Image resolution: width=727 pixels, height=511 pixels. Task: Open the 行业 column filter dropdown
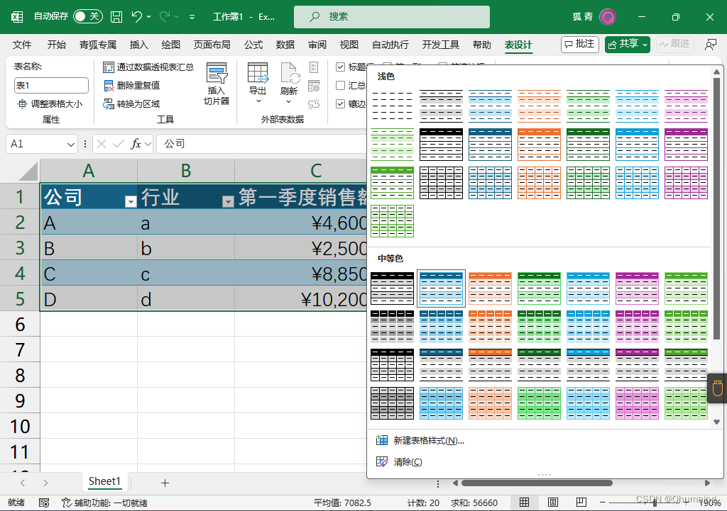point(228,201)
